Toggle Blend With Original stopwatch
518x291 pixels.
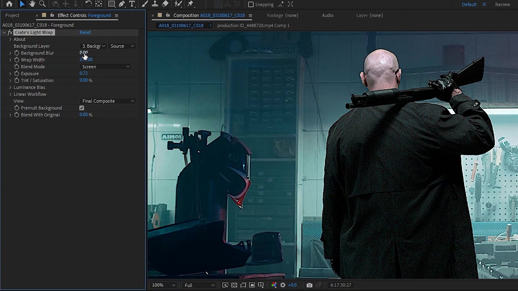pyautogui.click(x=17, y=115)
